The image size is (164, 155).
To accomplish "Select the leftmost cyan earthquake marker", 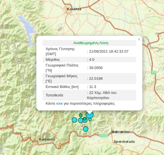I will click(74, 120).
